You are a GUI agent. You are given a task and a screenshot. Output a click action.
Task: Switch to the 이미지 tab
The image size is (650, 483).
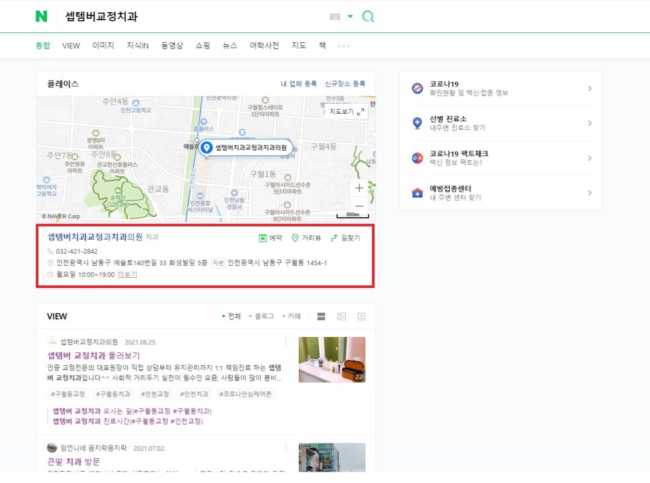pyautogui.click(x=103, y=45)
